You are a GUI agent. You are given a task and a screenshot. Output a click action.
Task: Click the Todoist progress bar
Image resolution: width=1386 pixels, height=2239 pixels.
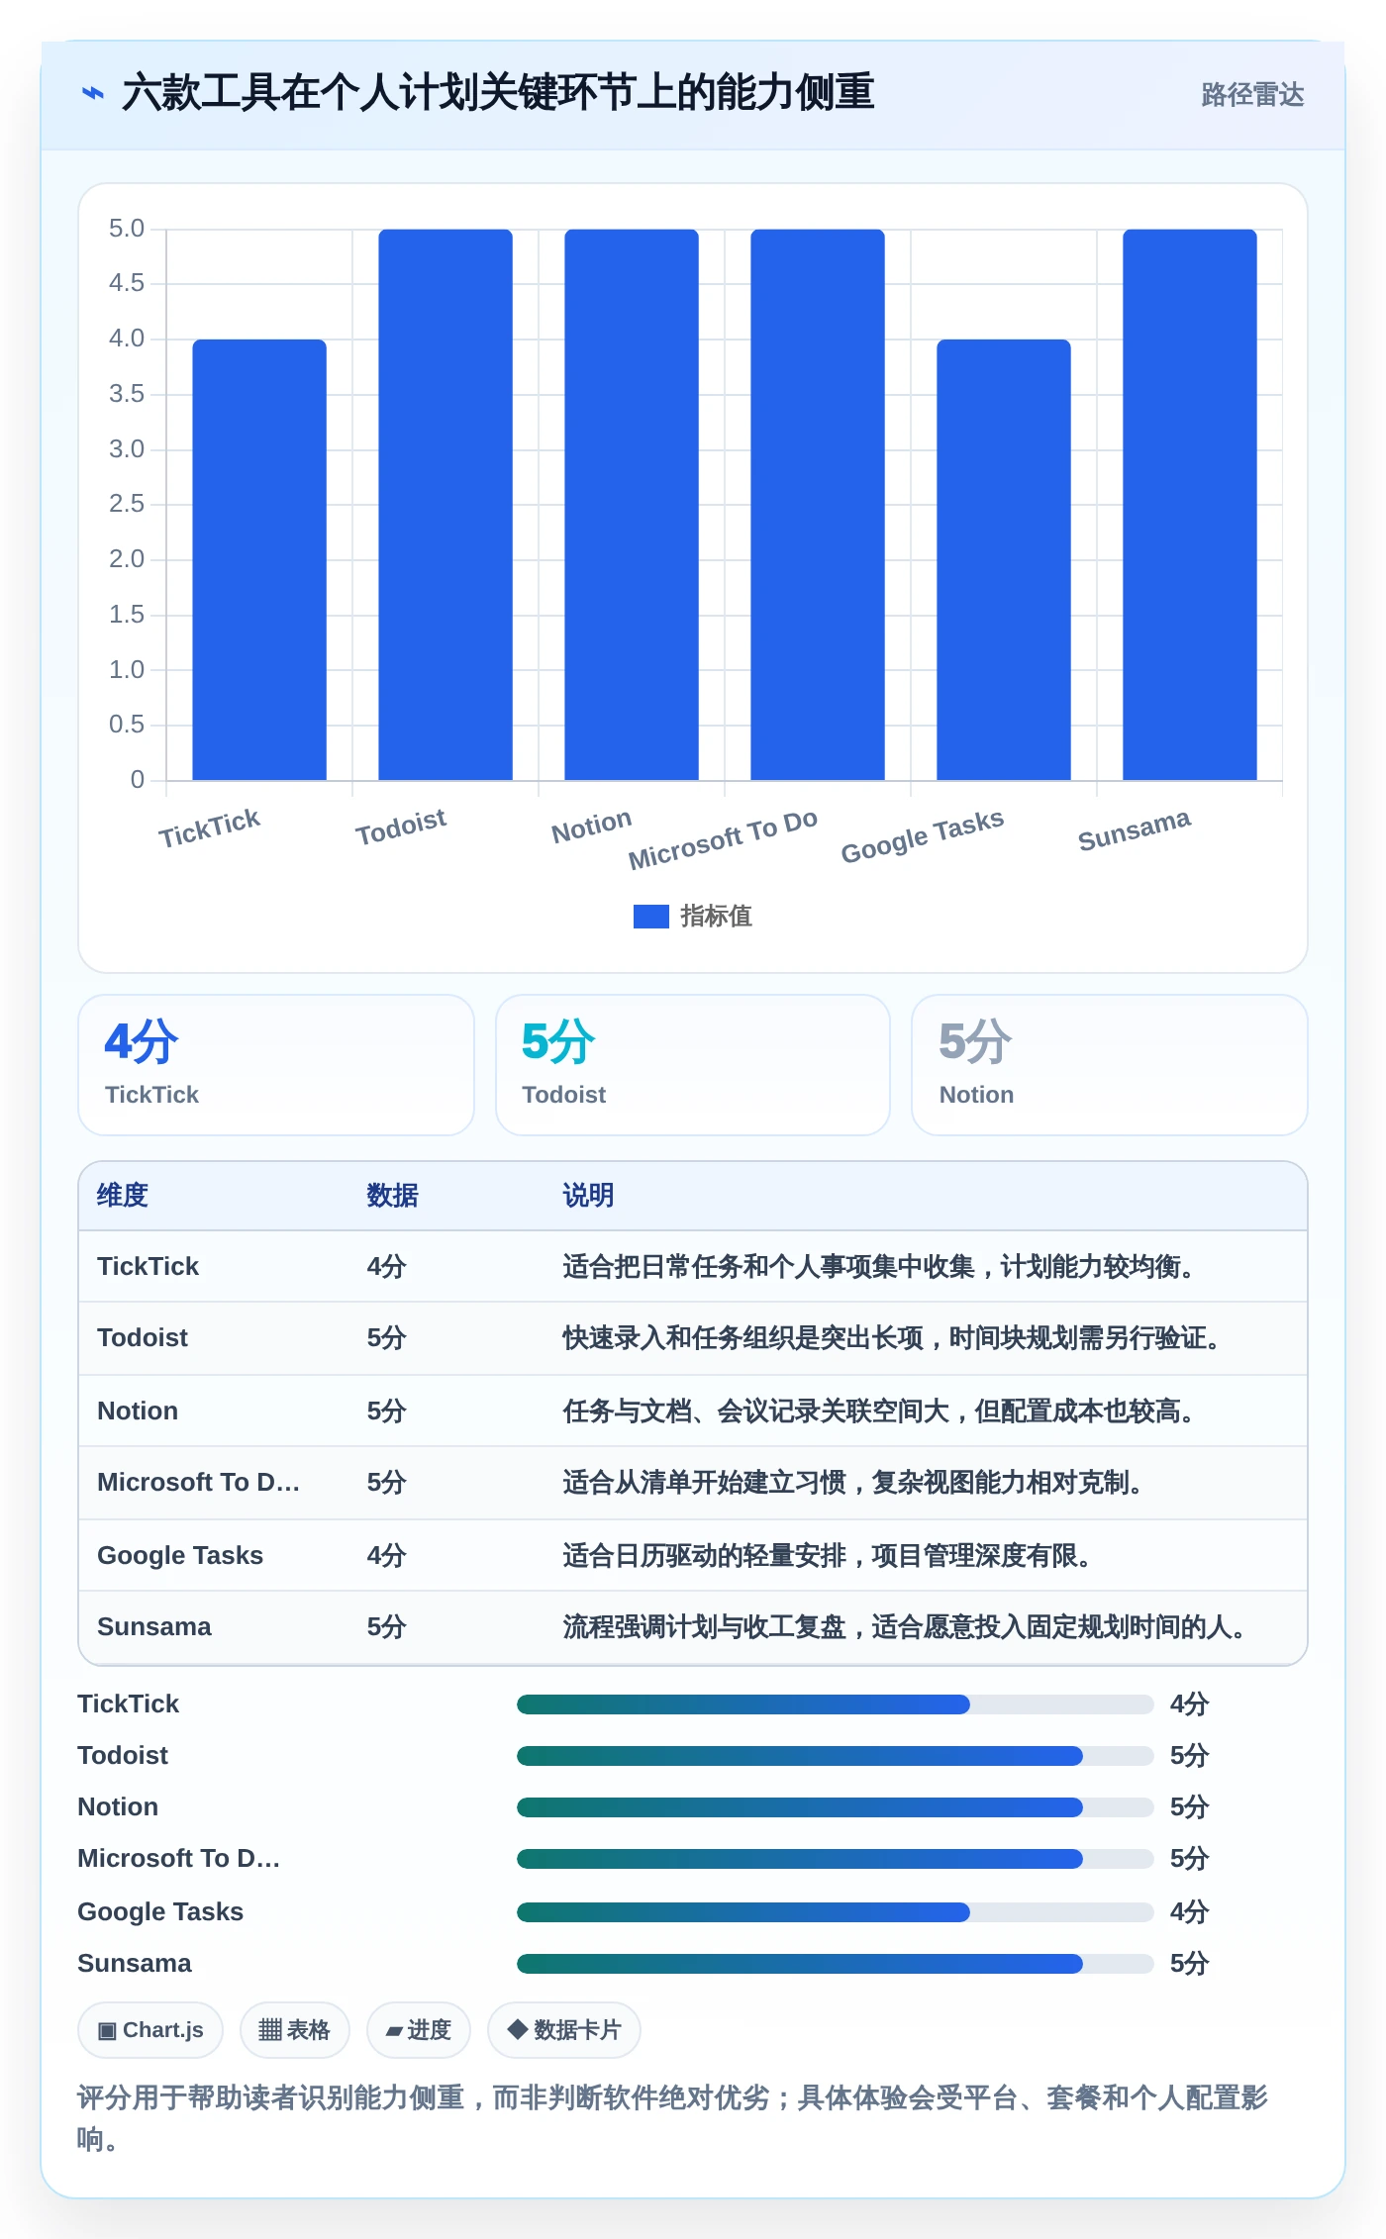click(835, 1756)
